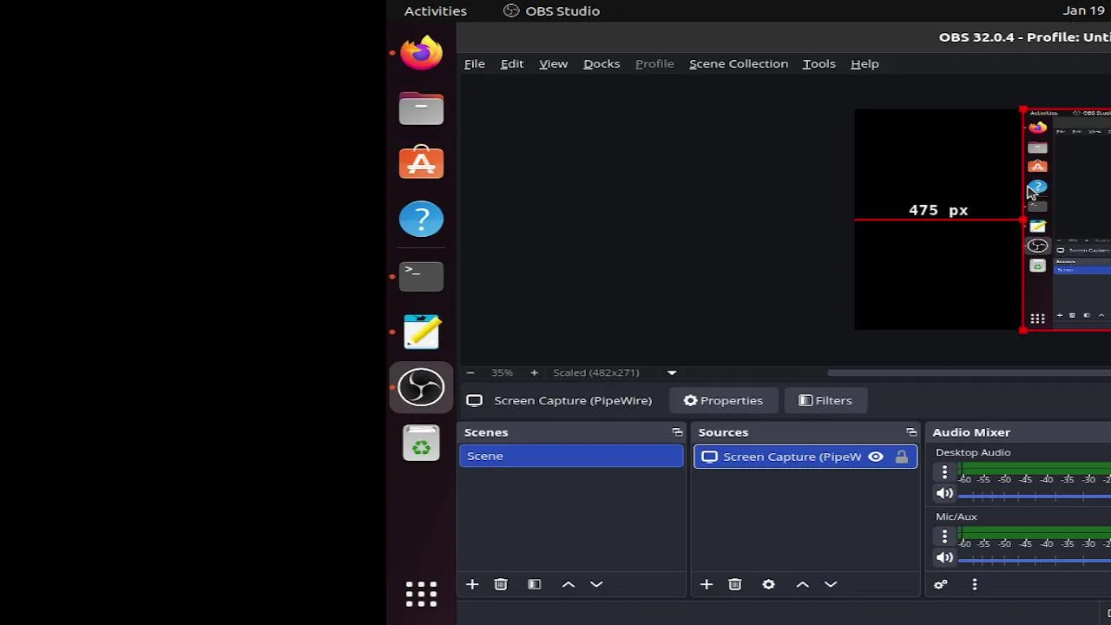The width and height of the screenshot is (1111, 625).
Task: Add a new source
Action: (707, 584)
